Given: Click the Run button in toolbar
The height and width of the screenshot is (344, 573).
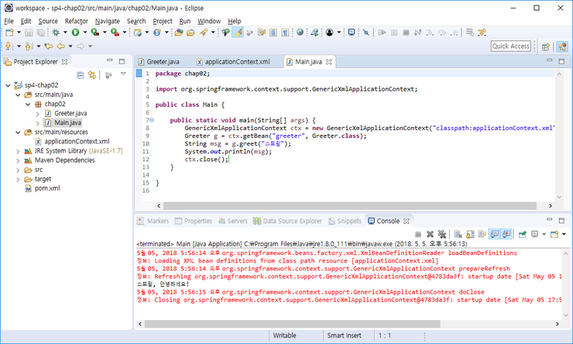Looking at the screenshot, I should [75, 33].
